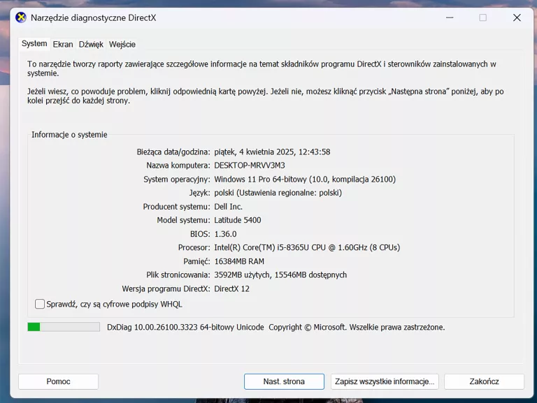Click the Intel Core i5-8365U processor value
The image size is (537, 403).
(x=307, y=247)
